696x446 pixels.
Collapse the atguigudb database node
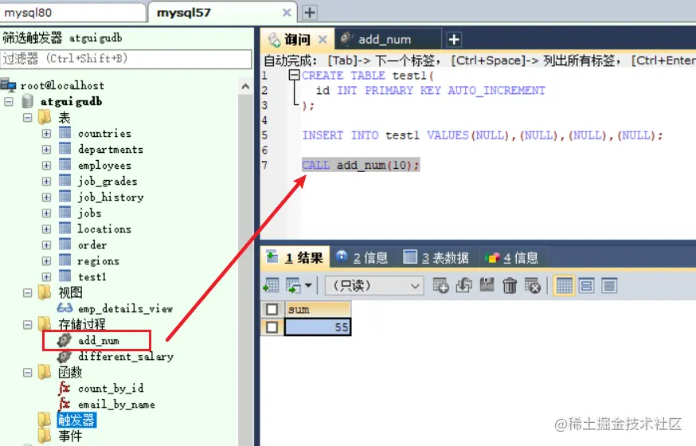pos(9,102)
